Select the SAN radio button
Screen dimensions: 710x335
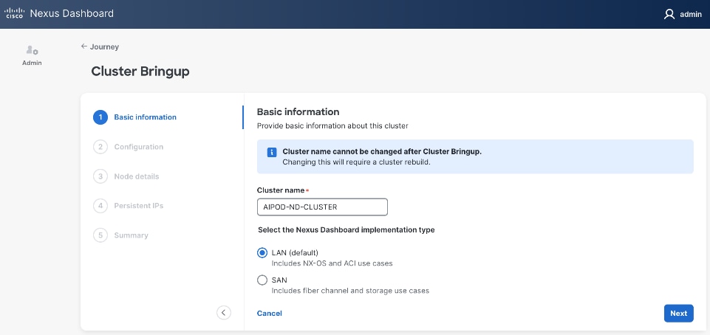(x=262, y=280)
